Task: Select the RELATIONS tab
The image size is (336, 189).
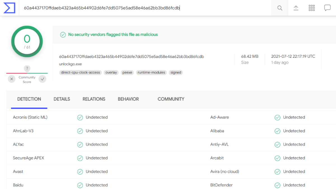Action: 94,99
